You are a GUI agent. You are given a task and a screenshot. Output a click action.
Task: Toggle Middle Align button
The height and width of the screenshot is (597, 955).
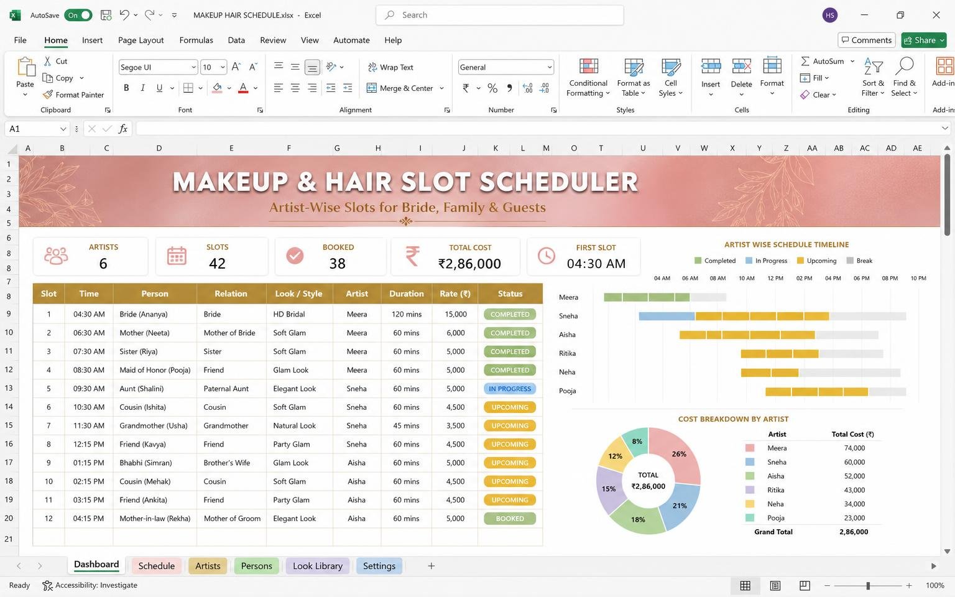coord(295,67)
